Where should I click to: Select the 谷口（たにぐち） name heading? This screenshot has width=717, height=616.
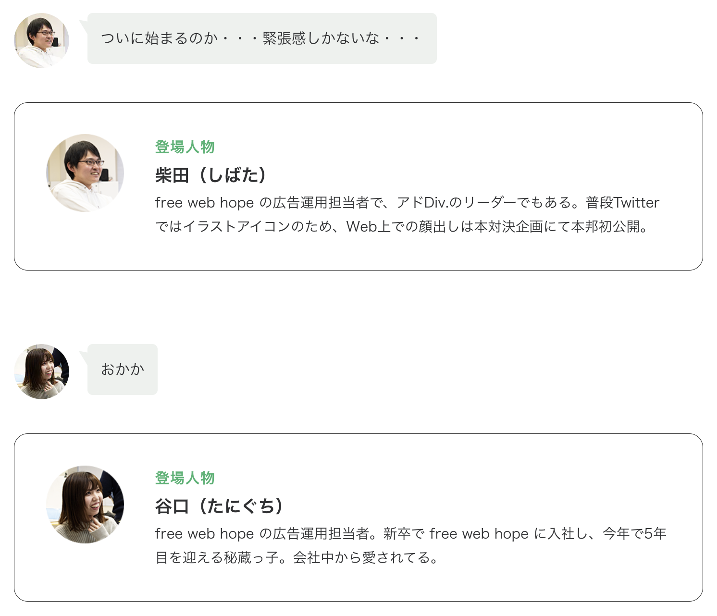(219, 506)
